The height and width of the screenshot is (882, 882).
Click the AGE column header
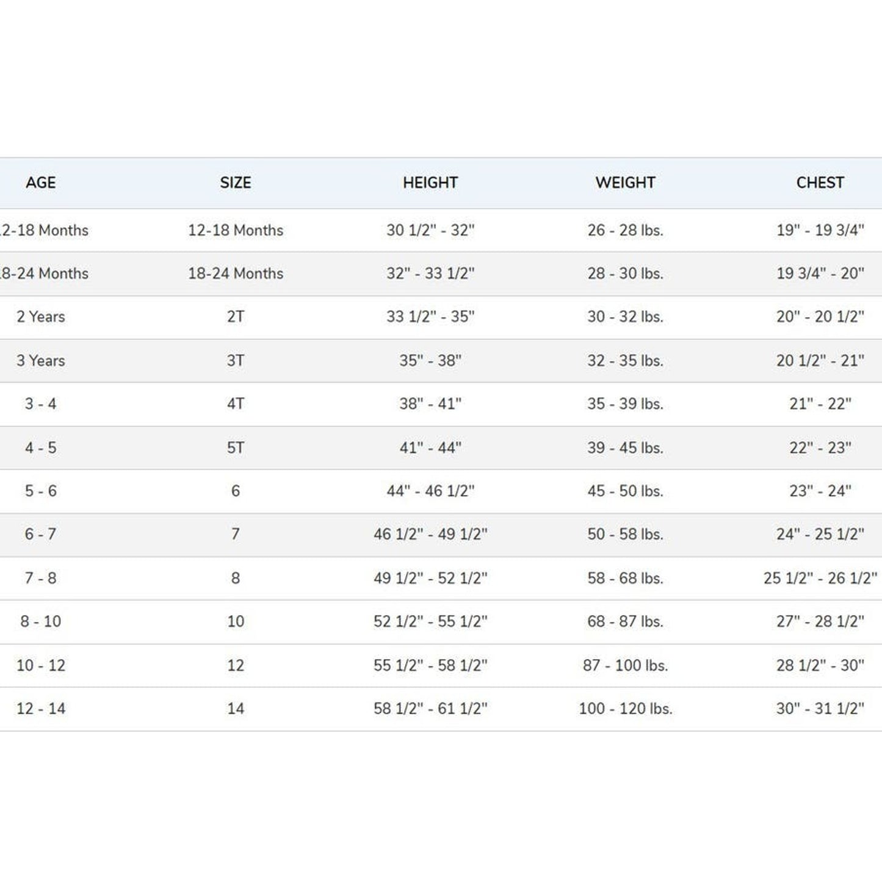coord(41,183)
